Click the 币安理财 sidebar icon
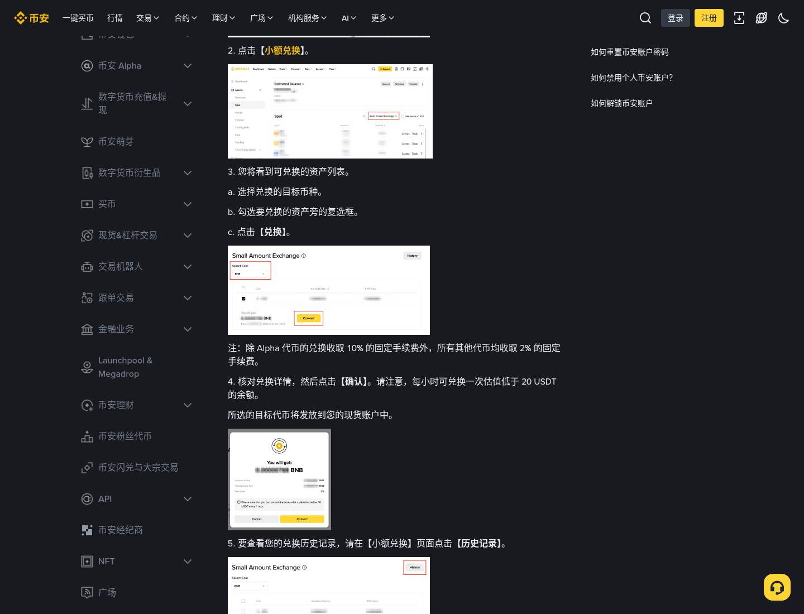The height and width of the screenshot is (614, 804). click(87, 405)
